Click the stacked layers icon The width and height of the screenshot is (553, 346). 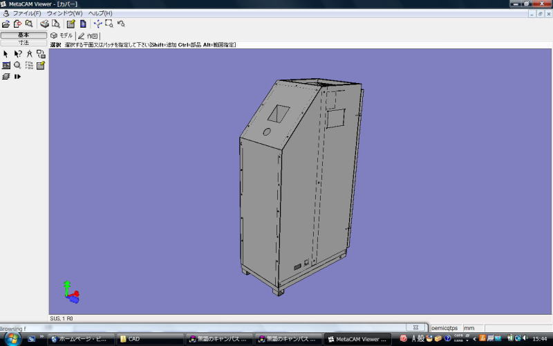click(x=6, y=77)
